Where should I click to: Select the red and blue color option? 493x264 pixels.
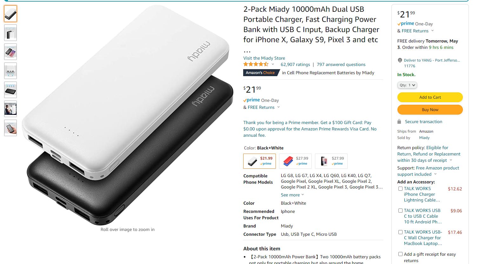295,161
